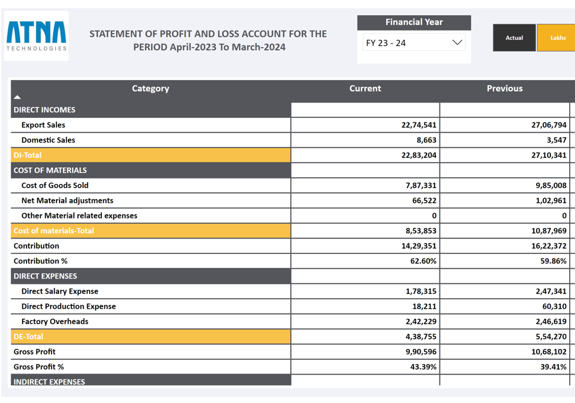Click Direct Salary Expense current value 1,78,315
Viewport: 575px width, 403px height.
point(421,291)
